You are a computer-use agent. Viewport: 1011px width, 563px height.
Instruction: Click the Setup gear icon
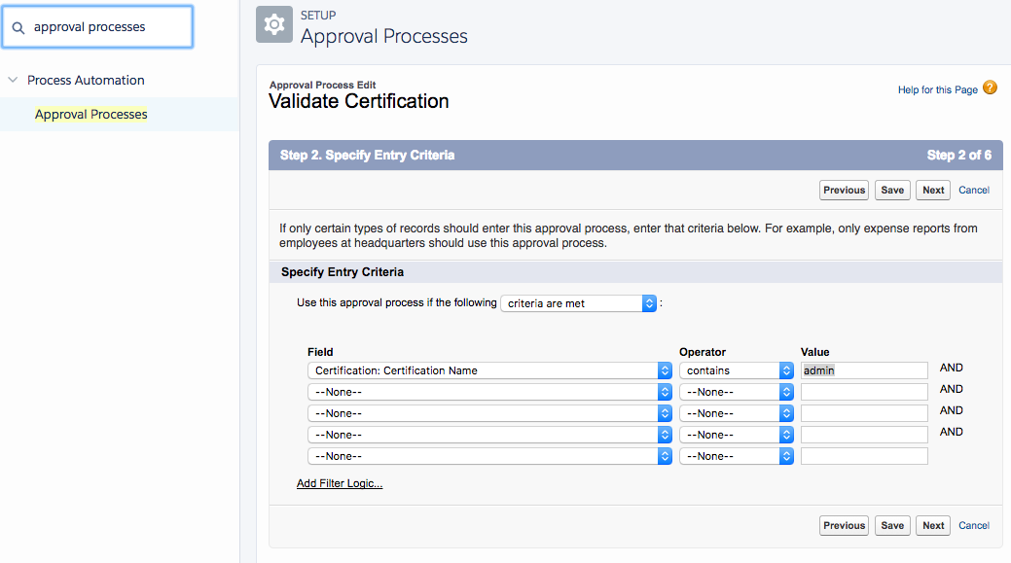(x=274, y=24)
